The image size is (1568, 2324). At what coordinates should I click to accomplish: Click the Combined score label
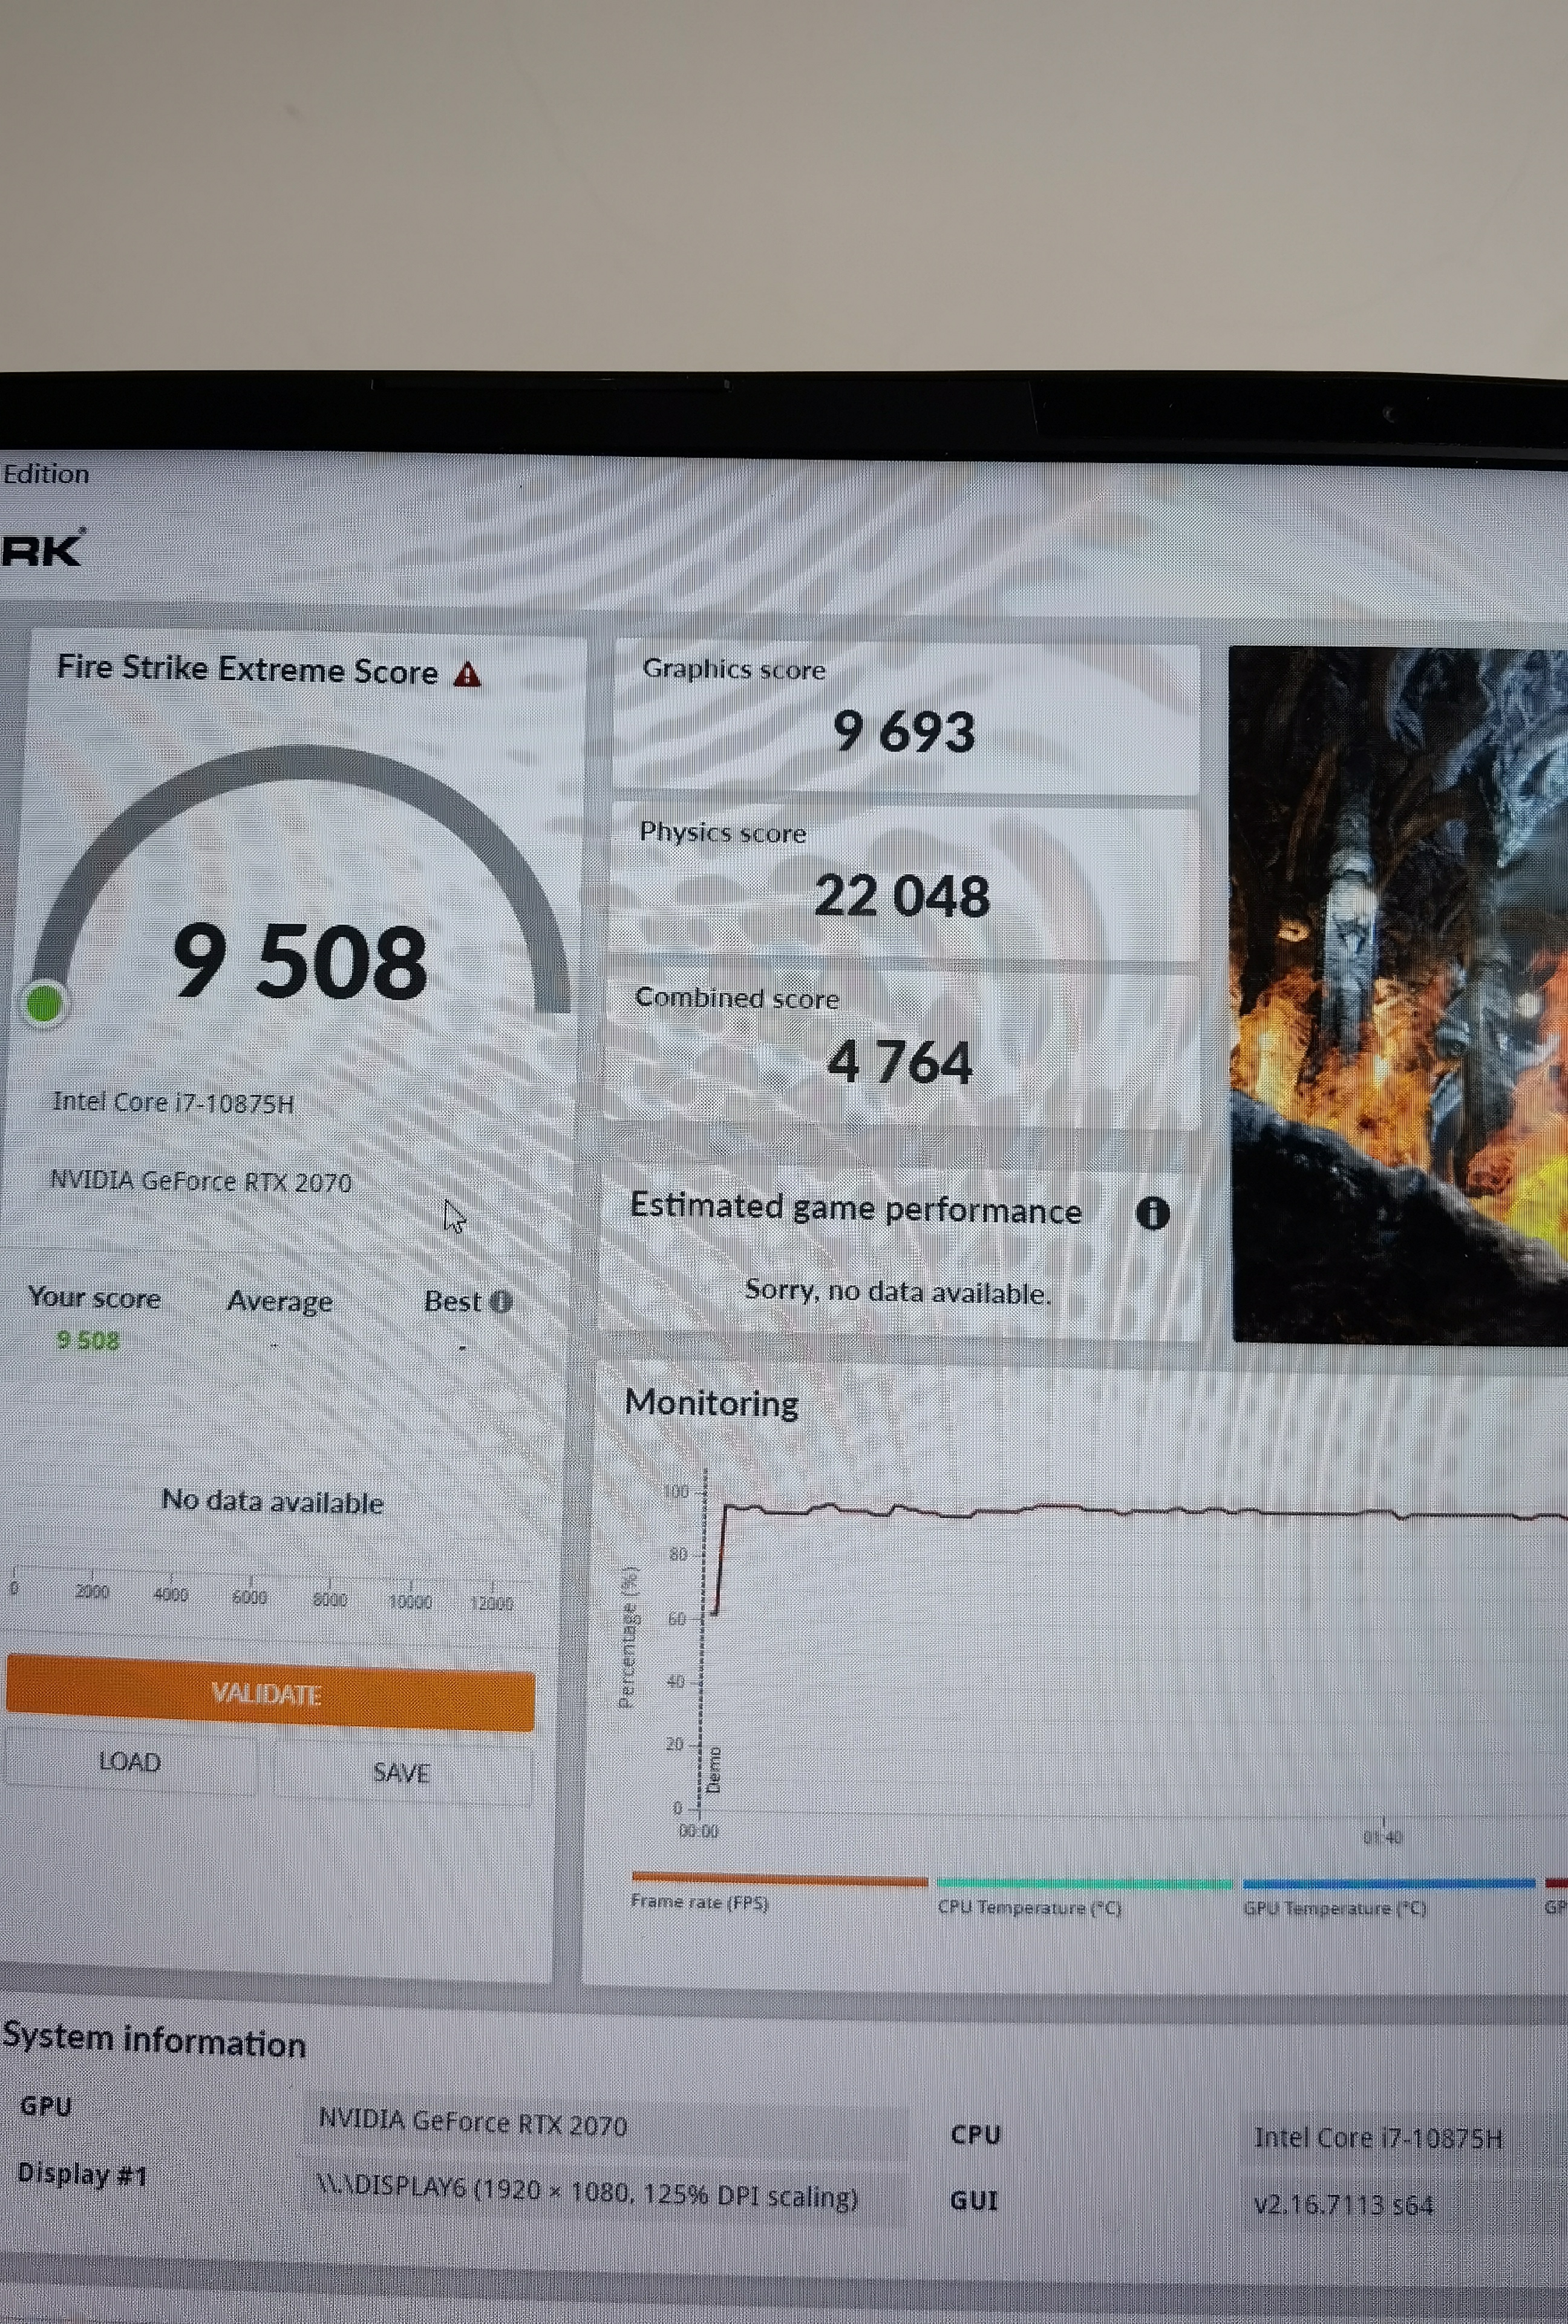click(x=737, y=998)
